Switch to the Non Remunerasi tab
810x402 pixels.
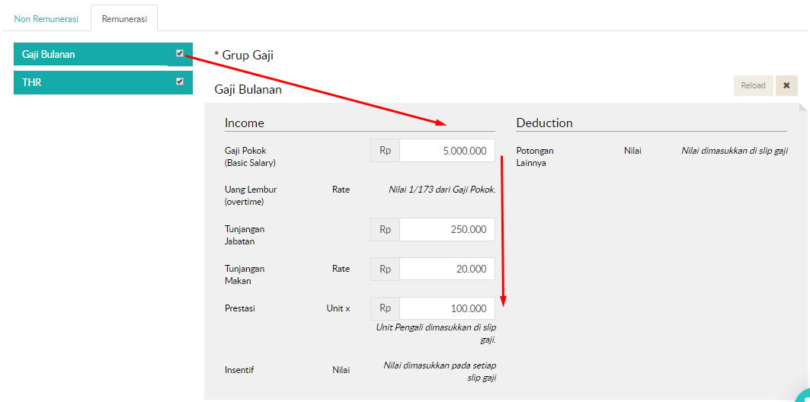click(x=46, y=18)
